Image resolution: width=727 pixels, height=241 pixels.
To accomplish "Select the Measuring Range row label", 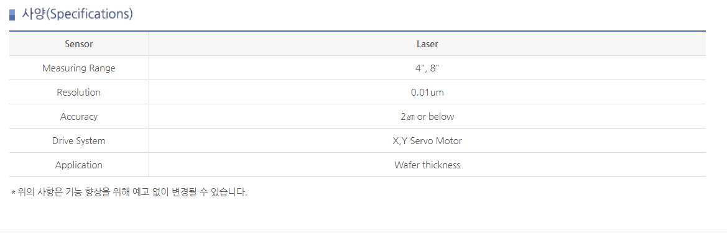I will 79,68.
